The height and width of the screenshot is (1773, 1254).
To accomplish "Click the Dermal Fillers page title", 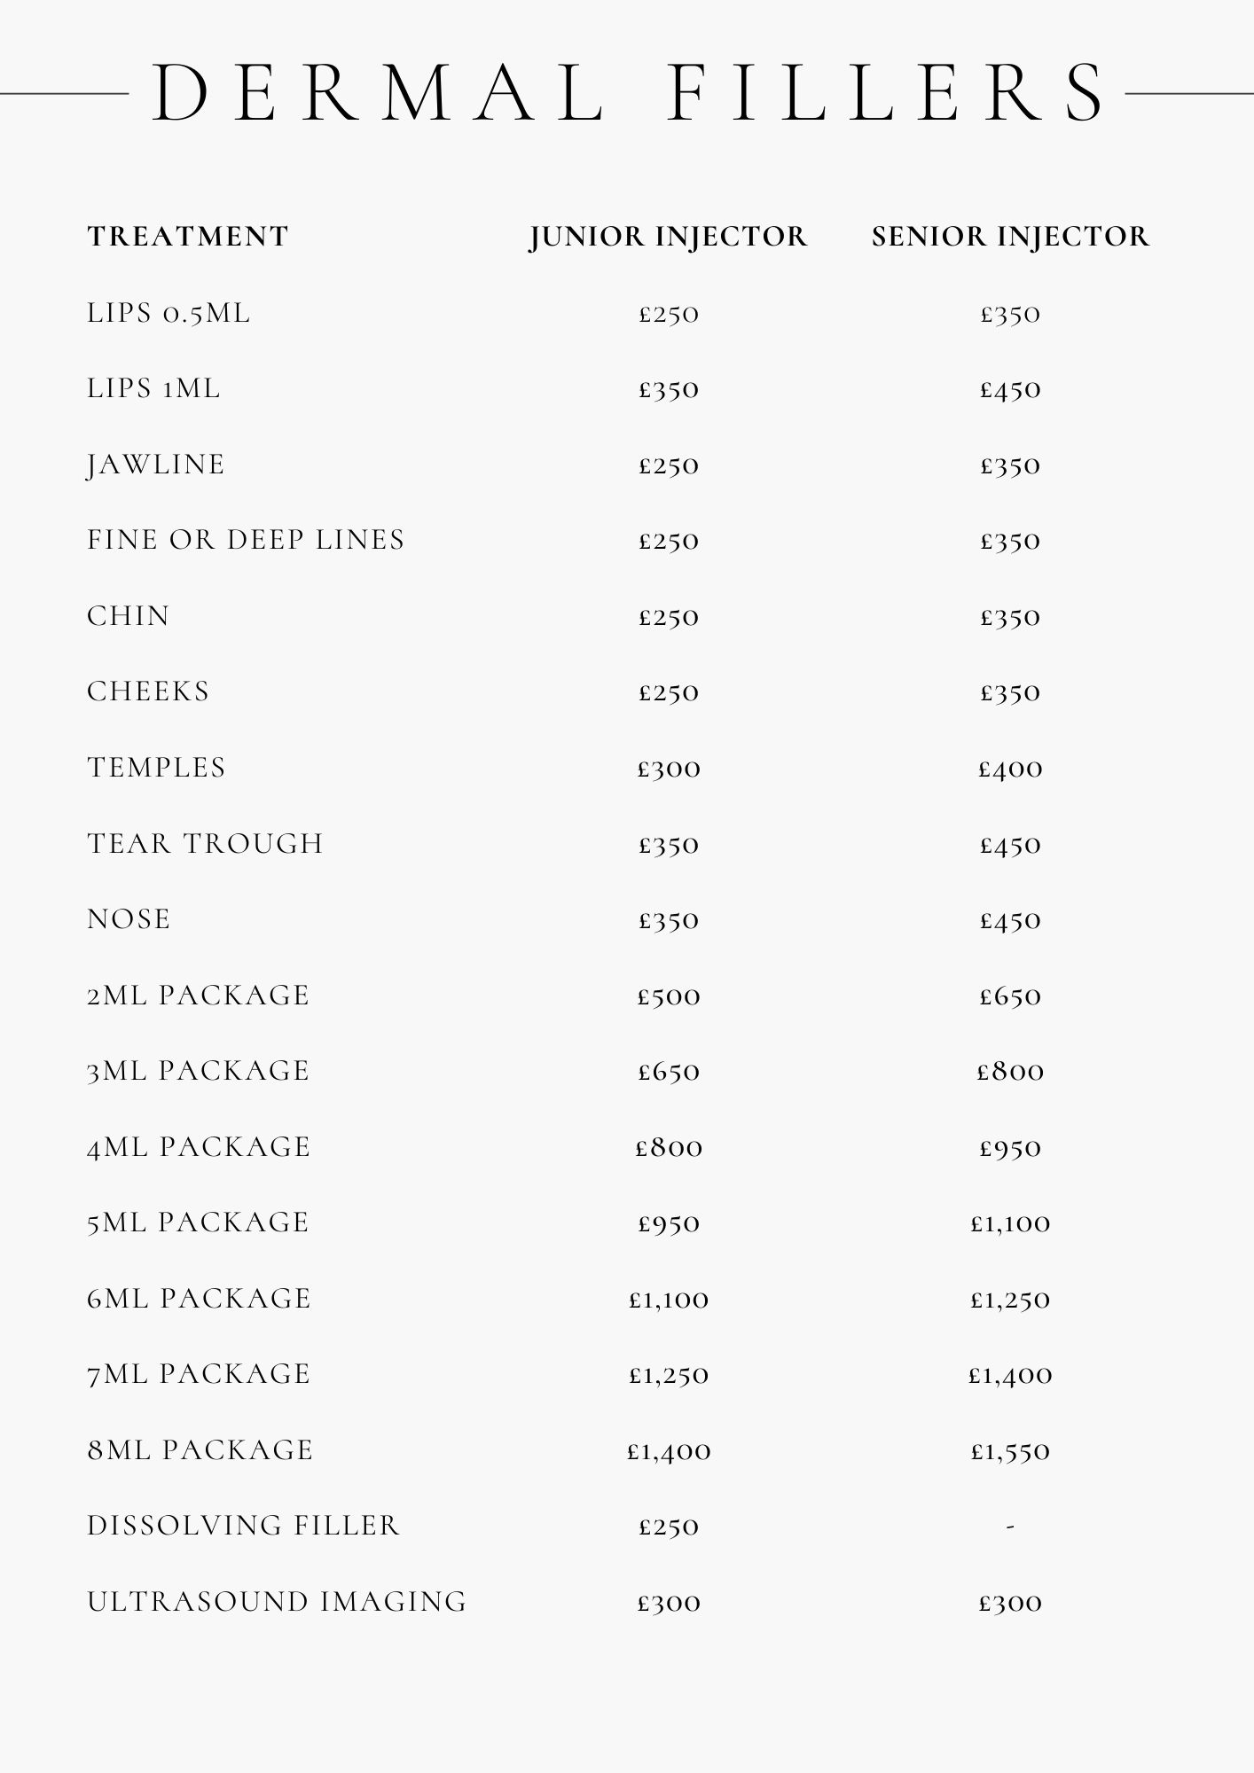I will [x=627, y=92].
